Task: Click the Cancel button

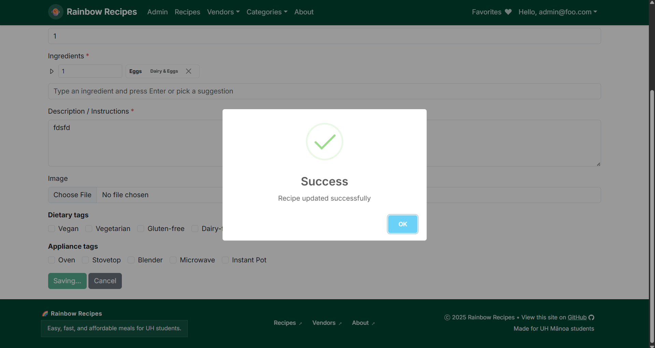Action: 105,281
